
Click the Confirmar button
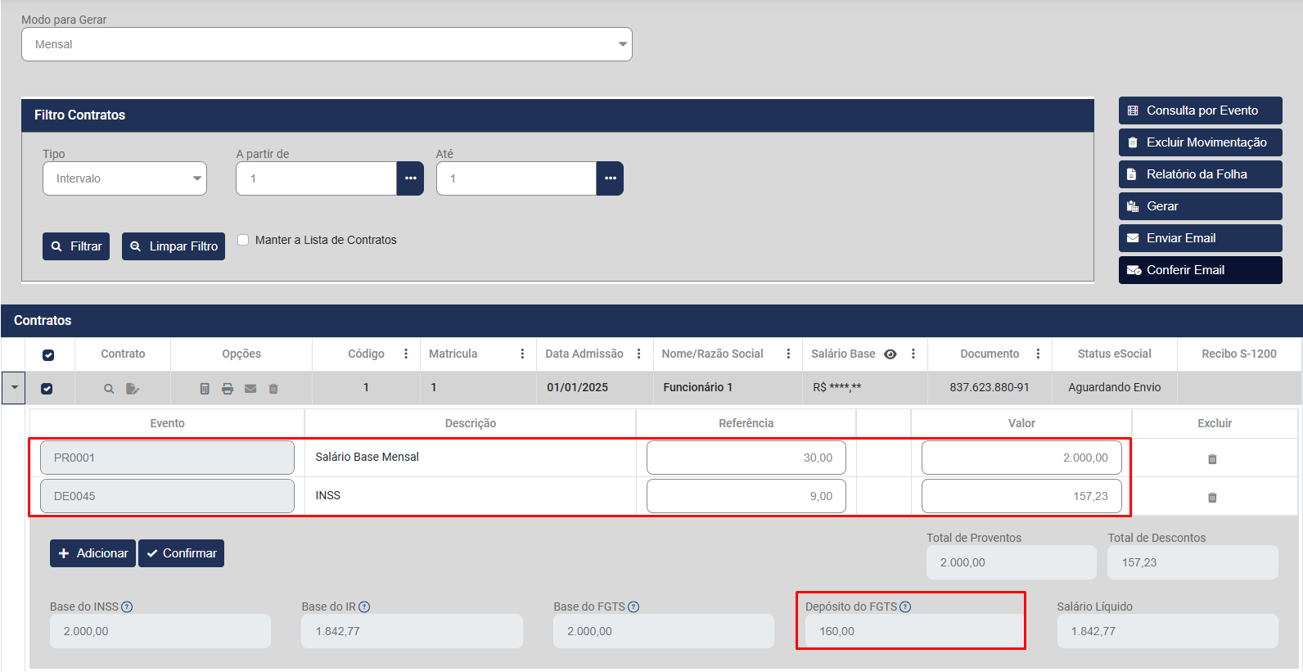pyautogui.click(x=181, y=553)
